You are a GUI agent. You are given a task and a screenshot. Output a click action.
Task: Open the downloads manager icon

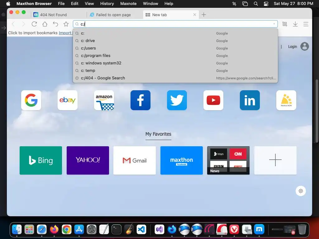(295, 24)
